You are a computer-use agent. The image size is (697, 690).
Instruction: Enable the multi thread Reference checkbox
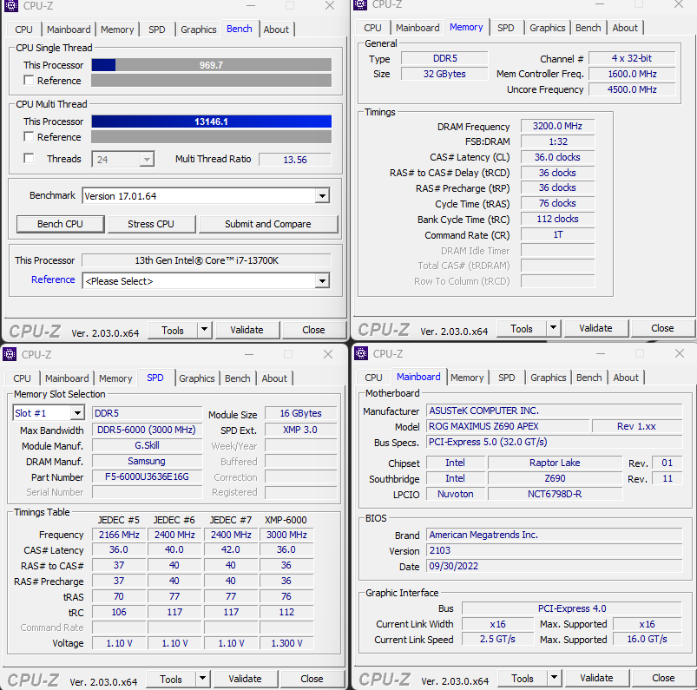pyautogui.click(x=29, y=137)
